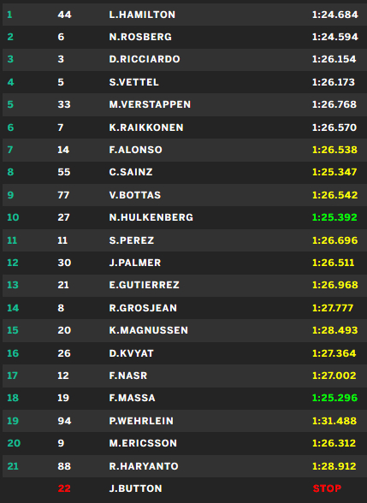Select D.RICCIARDO lap time 1:26.154
367x503 pixels.
[334, 59]
